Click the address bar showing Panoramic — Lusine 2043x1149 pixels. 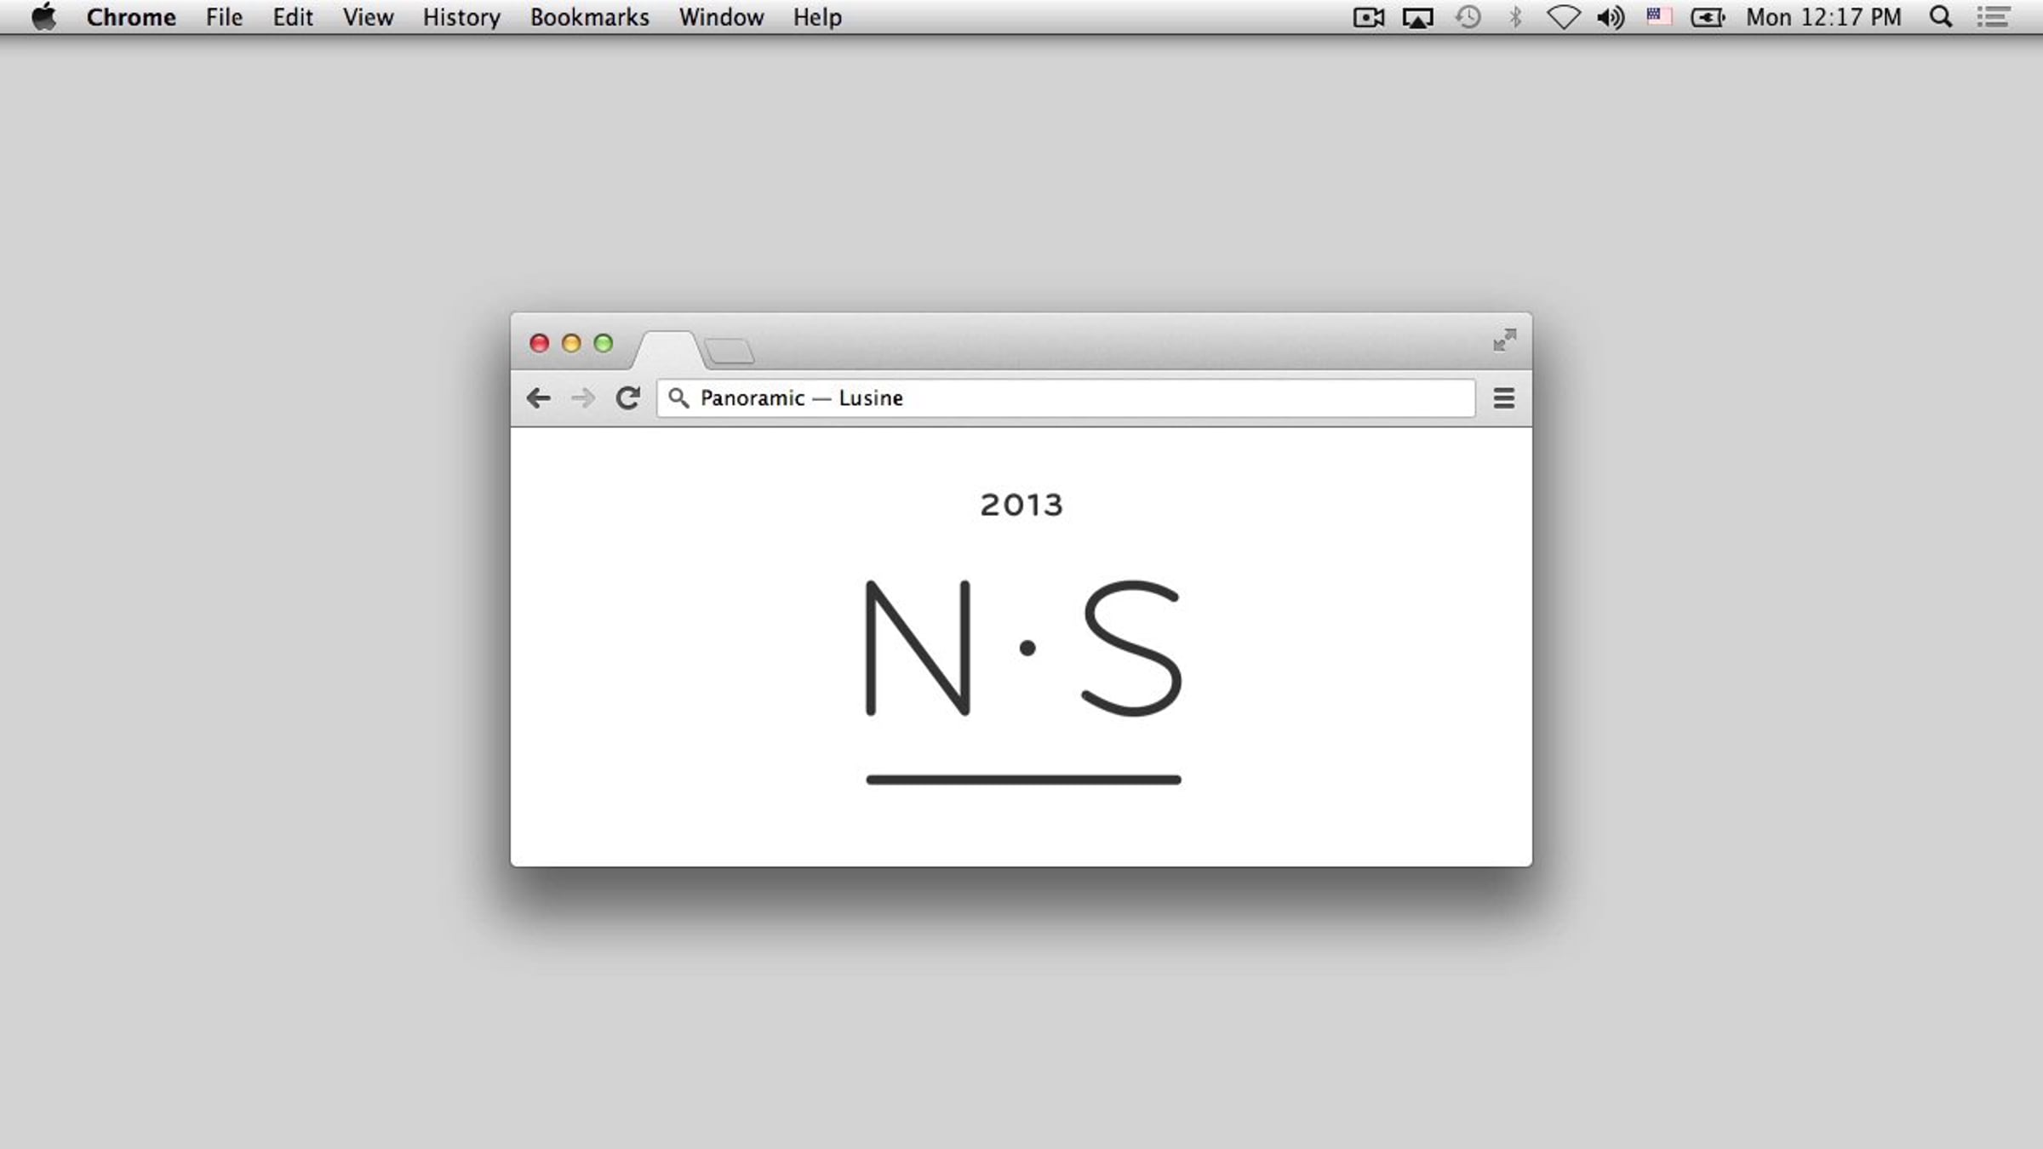pyautogui.click(x=1064, y=397)
